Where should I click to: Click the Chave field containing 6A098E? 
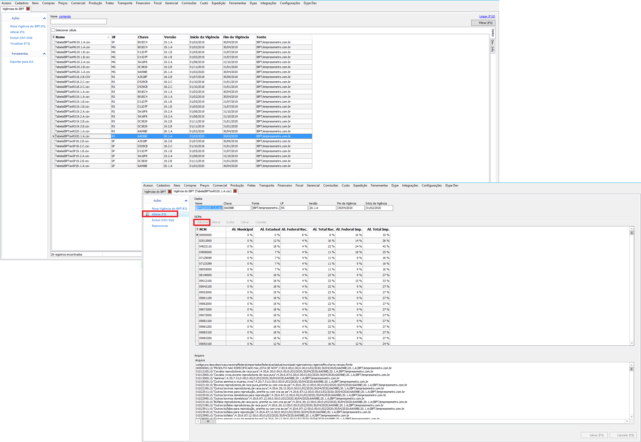click(x=237, y=208)
